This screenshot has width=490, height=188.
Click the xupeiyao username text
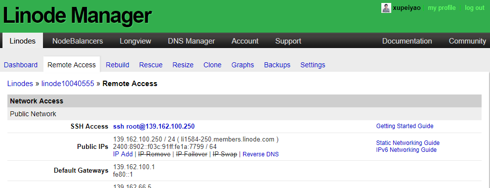407,8
